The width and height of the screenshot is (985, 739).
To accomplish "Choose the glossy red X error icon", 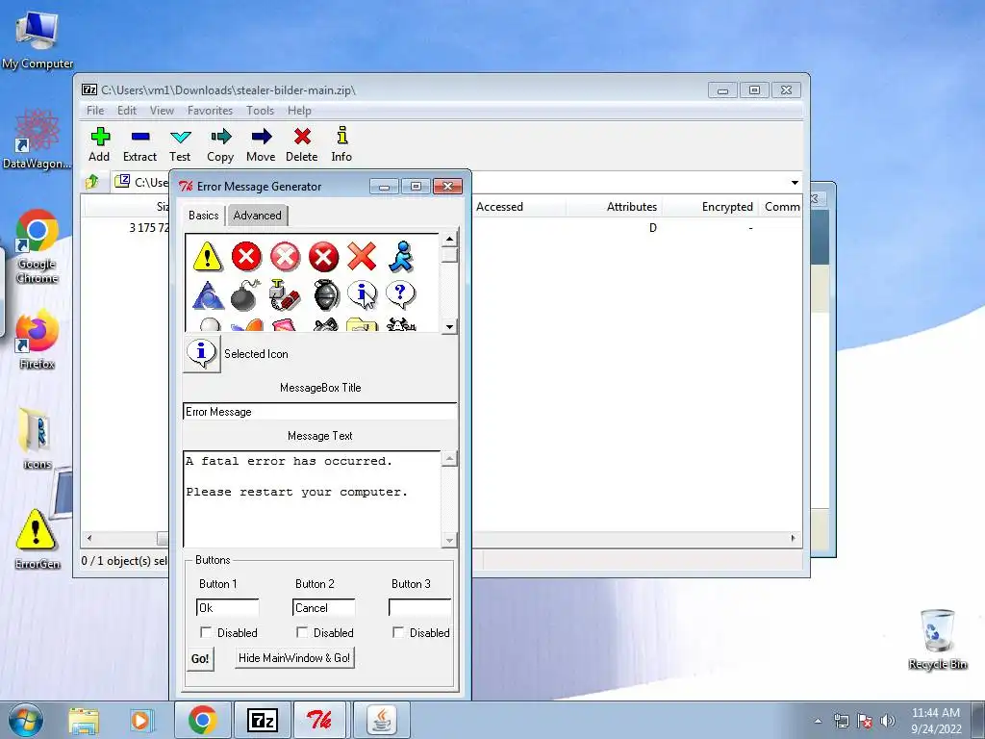I will (246, 256).
